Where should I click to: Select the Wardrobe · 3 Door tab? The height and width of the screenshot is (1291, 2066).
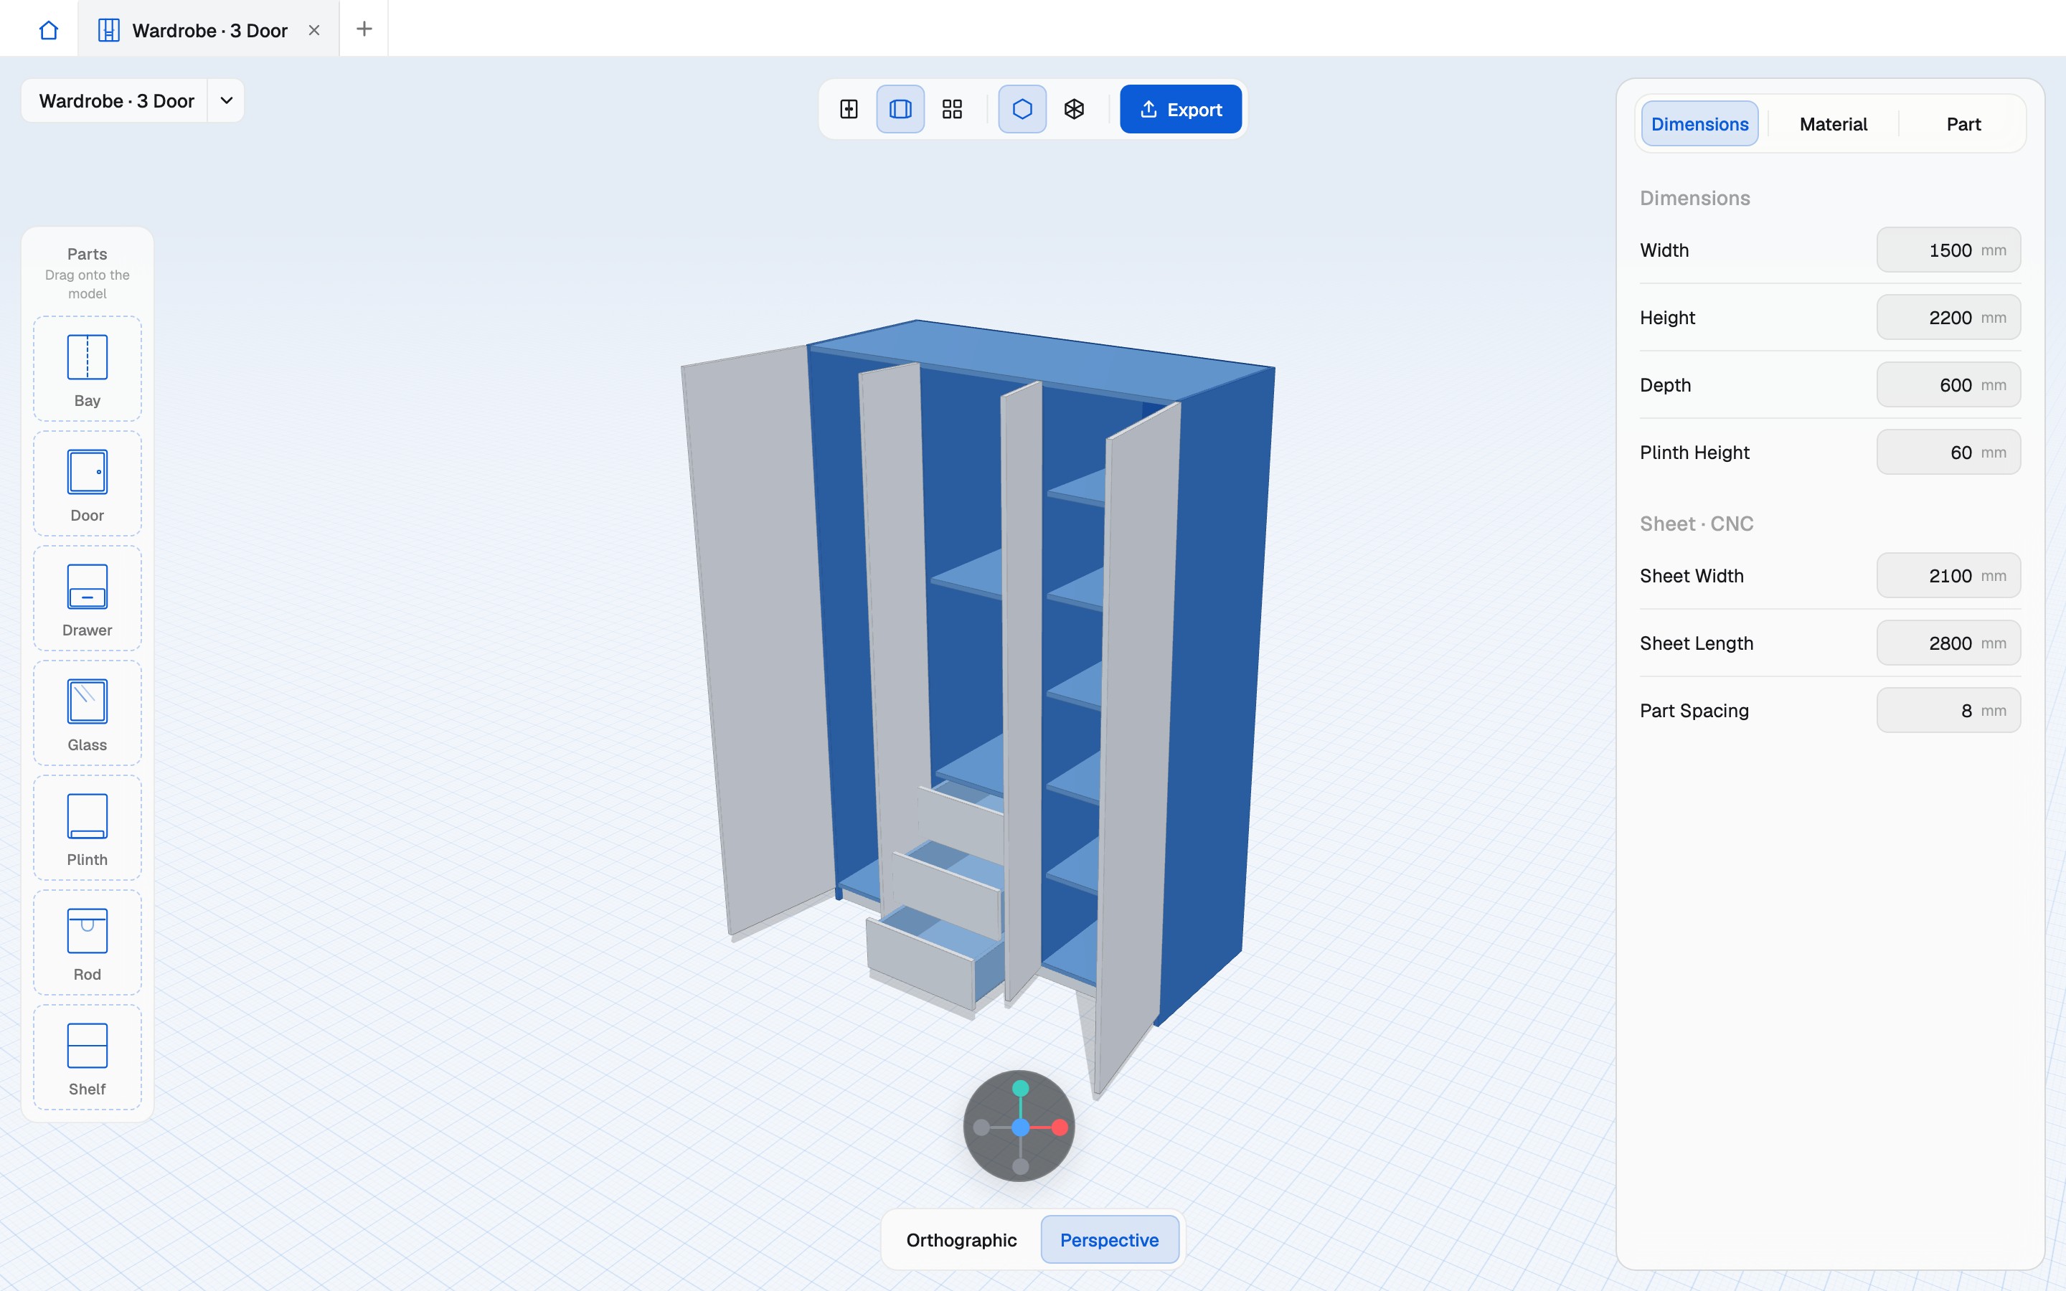click(208, 30)
